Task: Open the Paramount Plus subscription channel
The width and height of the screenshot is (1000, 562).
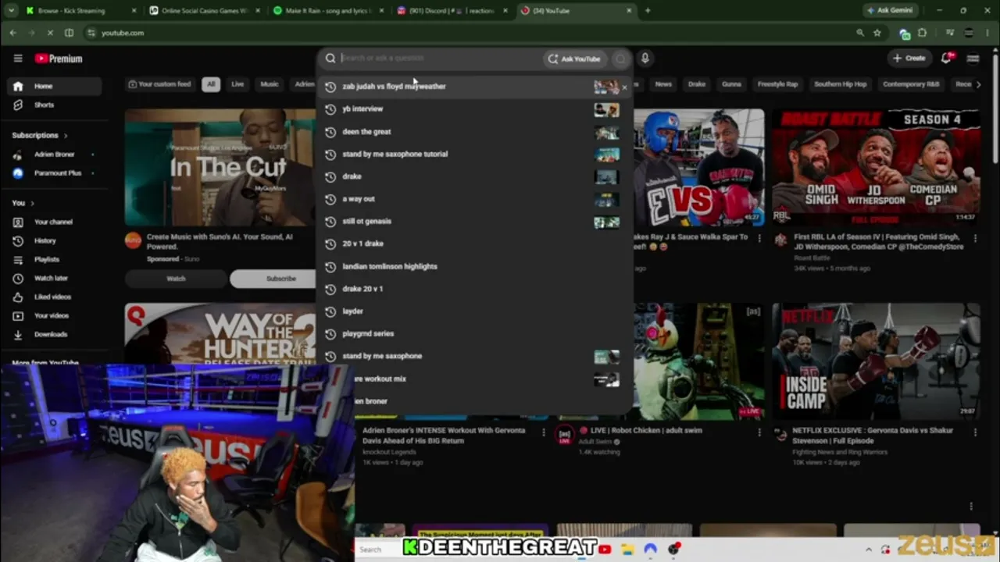Action: (x=55, y=173)
